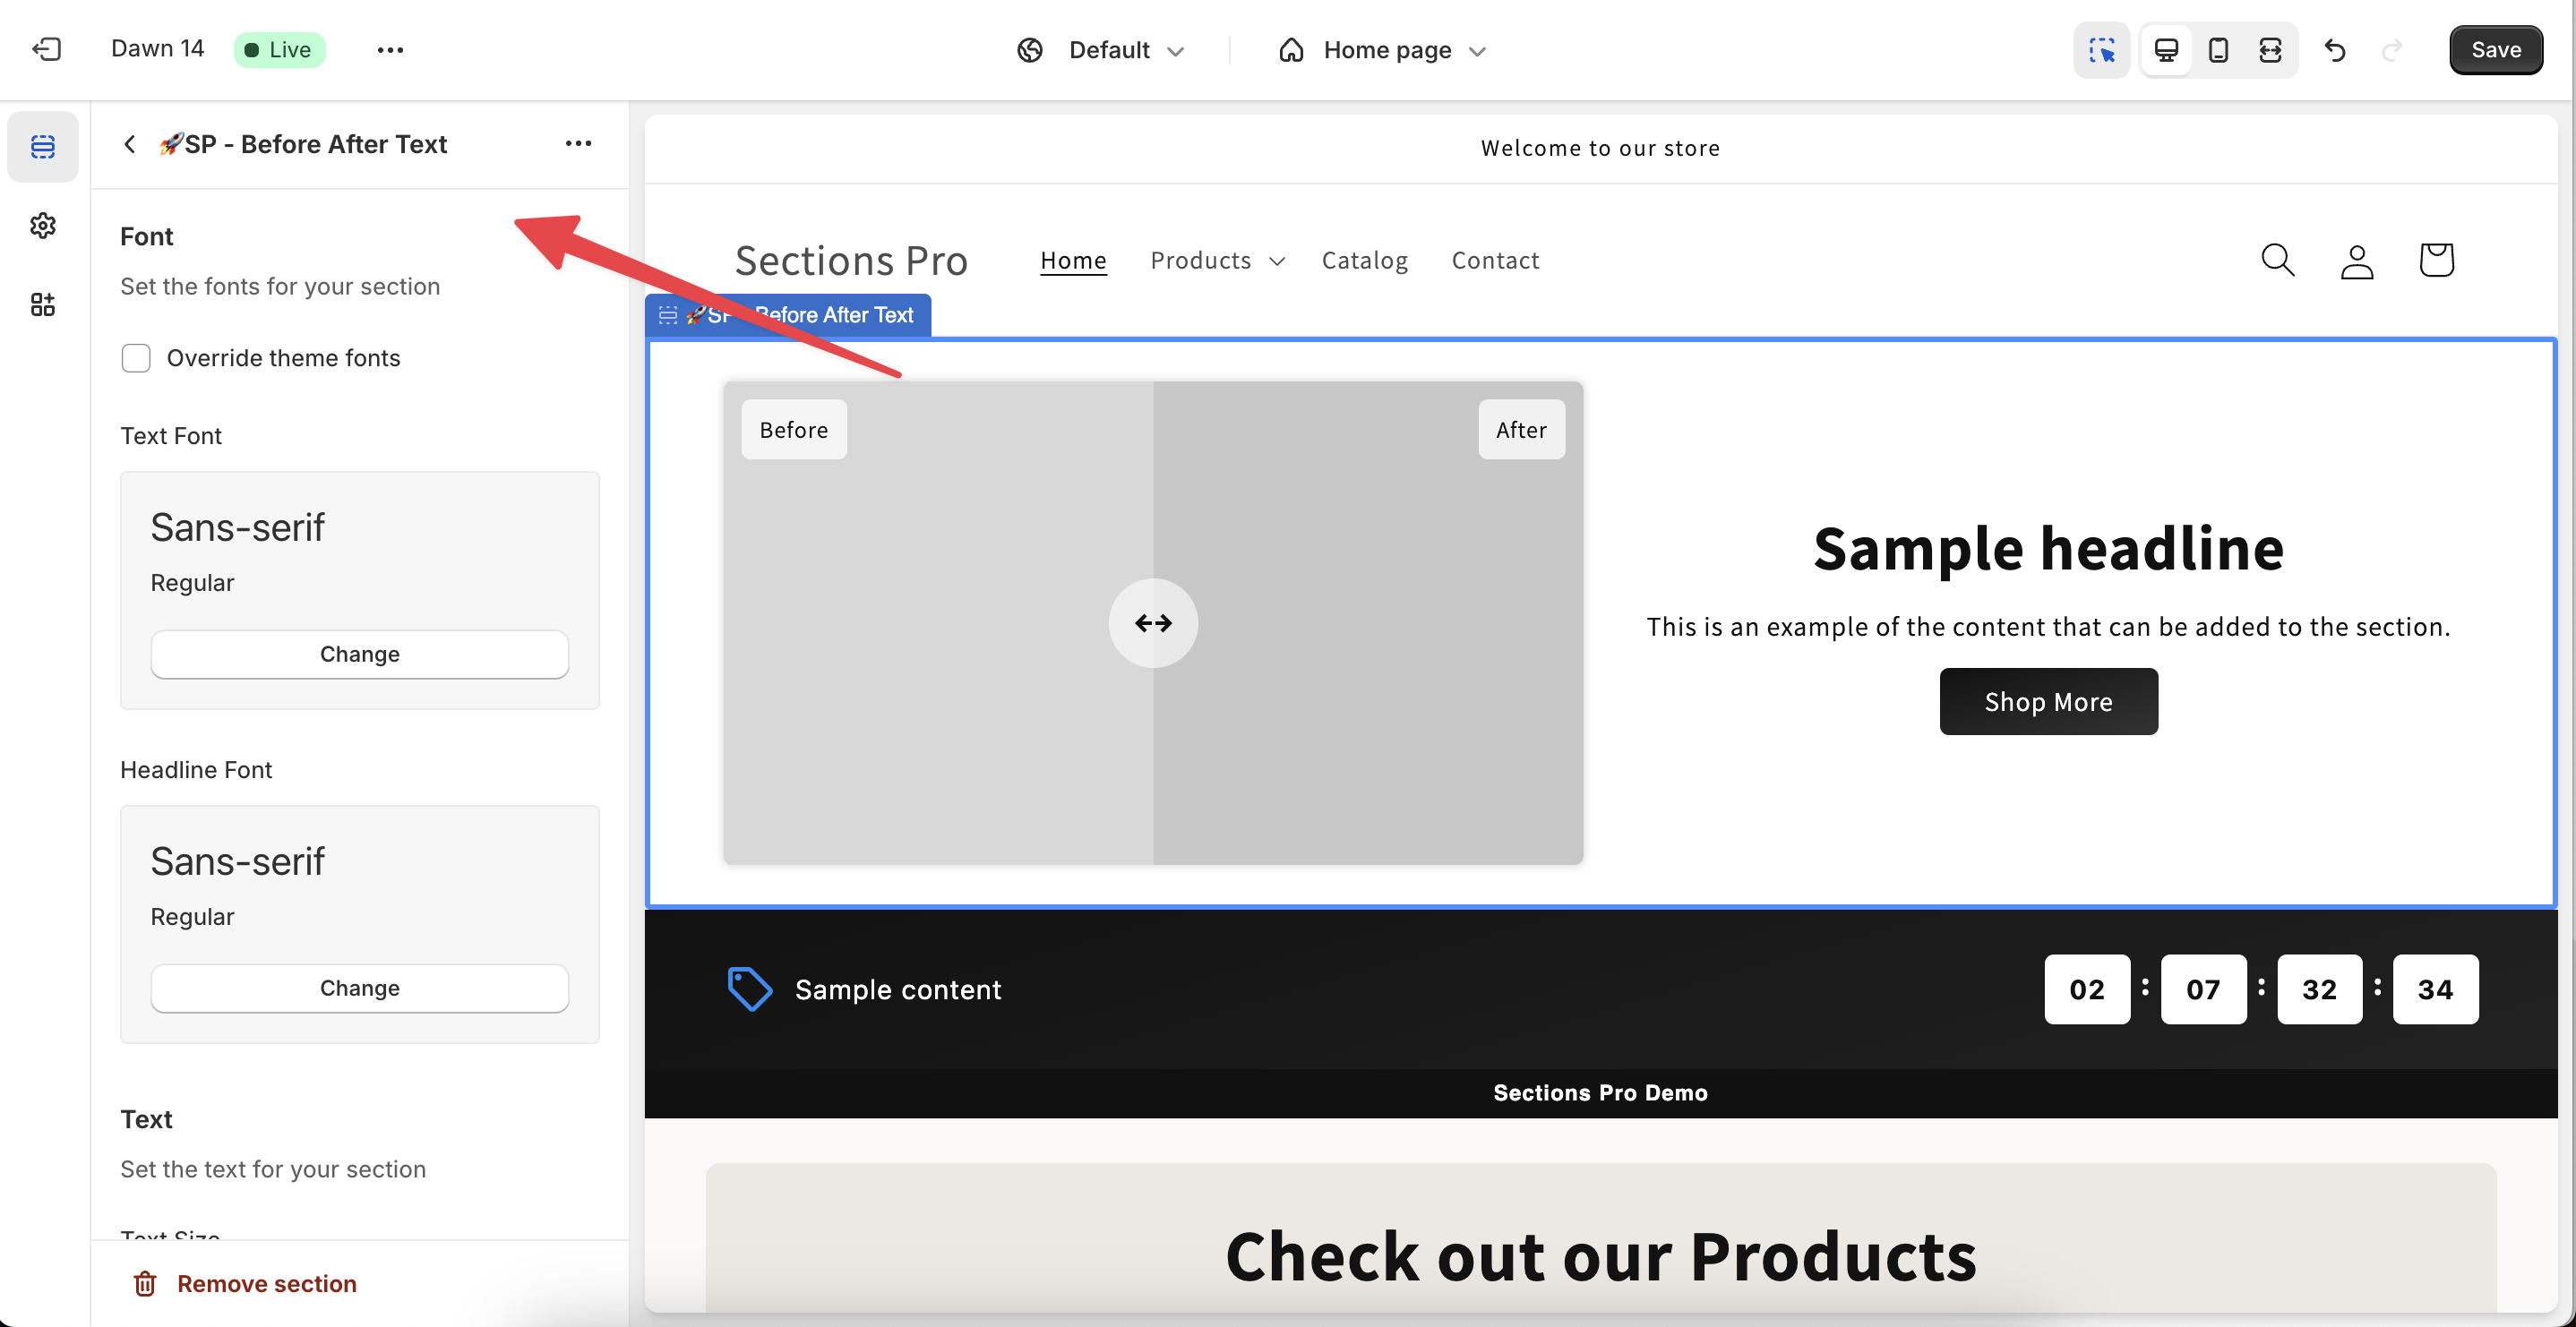
Task: Enable Override theme fonts
Action: pyautogui.click(x=136, y=357)
